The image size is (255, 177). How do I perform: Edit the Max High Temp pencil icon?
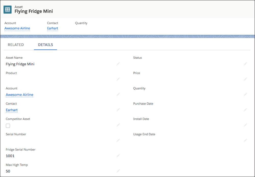[118, 171]
